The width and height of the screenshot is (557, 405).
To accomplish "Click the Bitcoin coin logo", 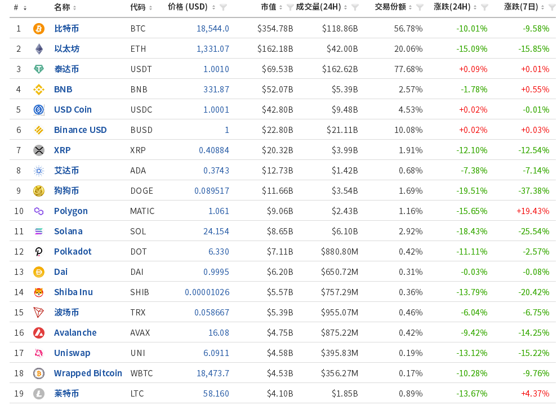I will pos(38,28).
